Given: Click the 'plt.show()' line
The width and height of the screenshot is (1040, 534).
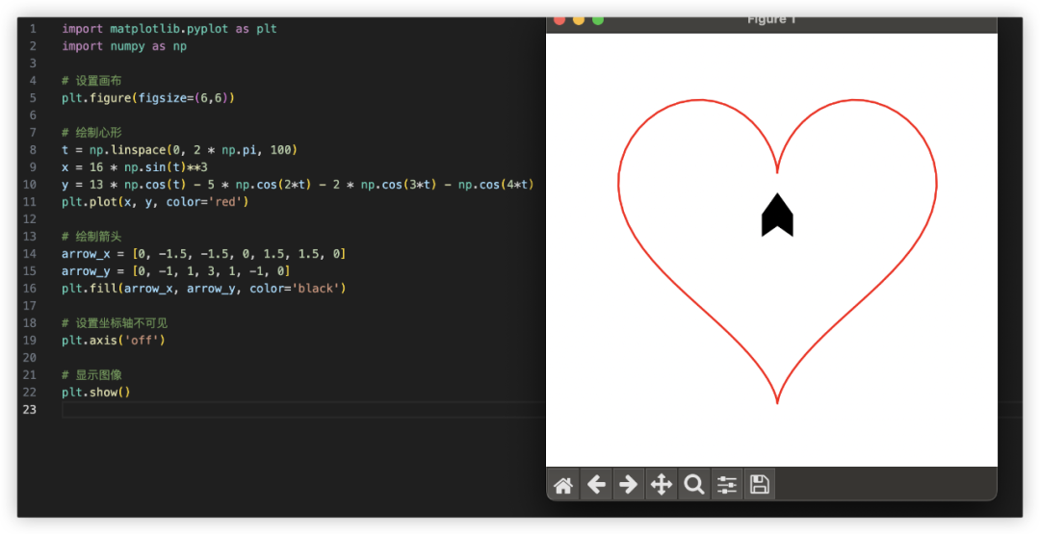Looking at the screenshot, I should pyautogui.click(x=96, y=393).
